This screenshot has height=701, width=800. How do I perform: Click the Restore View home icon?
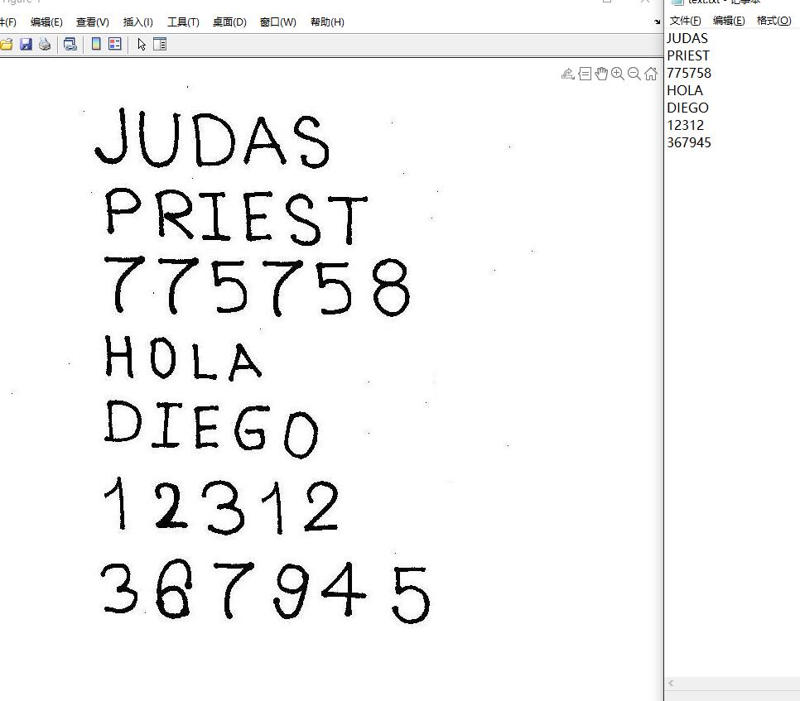[x=651, y=74]
